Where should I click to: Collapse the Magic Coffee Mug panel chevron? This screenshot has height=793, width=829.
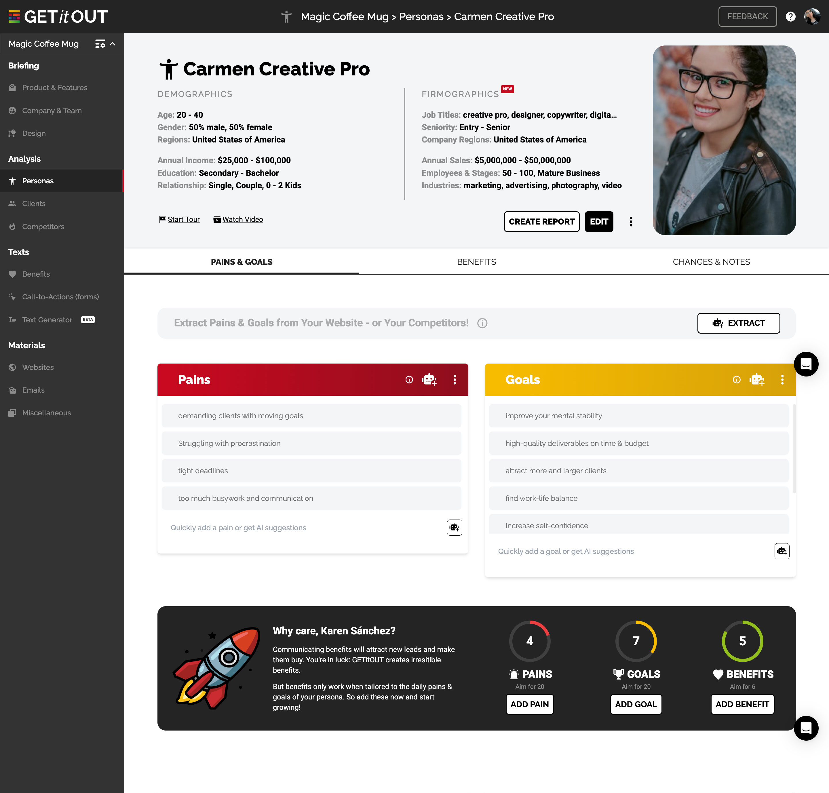coord(112,43)
